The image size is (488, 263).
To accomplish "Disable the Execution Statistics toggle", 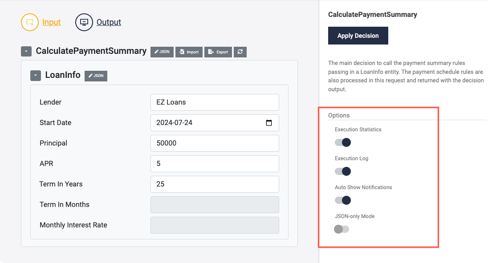I will (x=343, y=142).
